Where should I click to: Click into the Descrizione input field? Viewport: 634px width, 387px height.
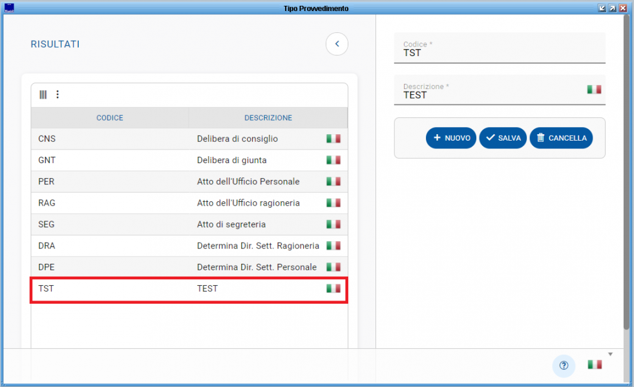491,95
